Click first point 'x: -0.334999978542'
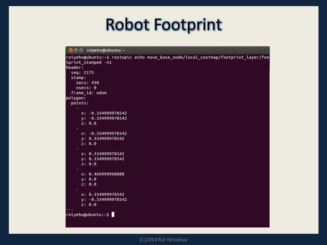The image size is (327, 245). 104,113
